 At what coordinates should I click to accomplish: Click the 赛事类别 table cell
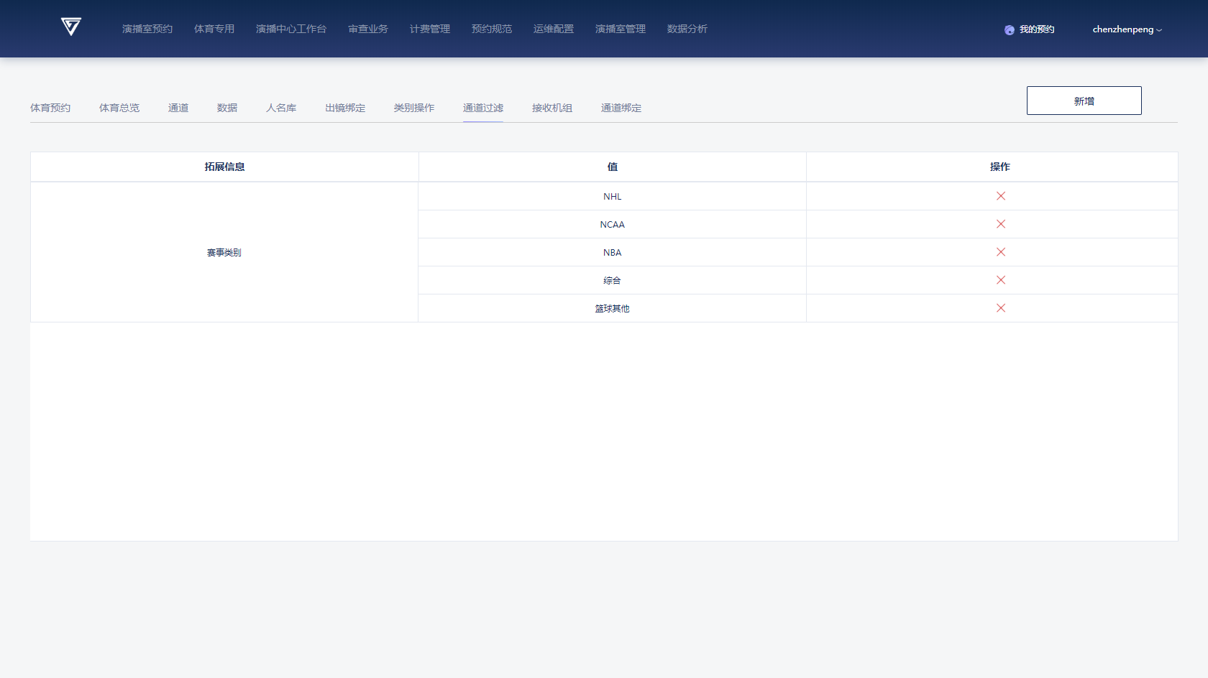coord(224,252)
